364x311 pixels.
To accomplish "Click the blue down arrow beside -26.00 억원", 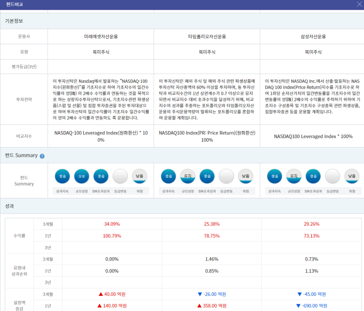I will point(200,295).
